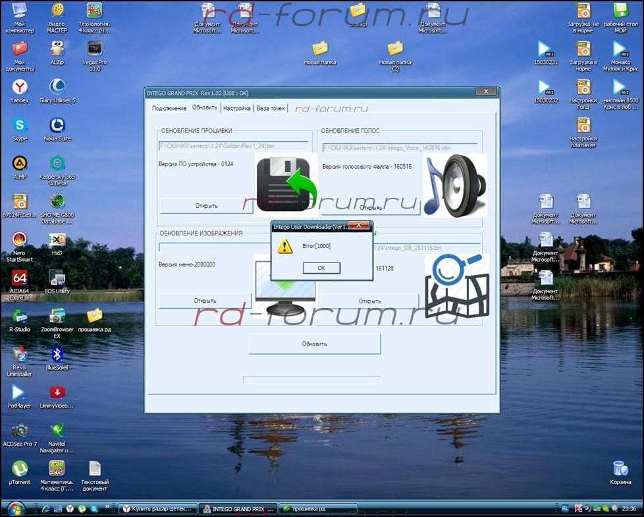Open the AIDA64 Extreme desktop icon
The image size is (644, 517).
20,278
